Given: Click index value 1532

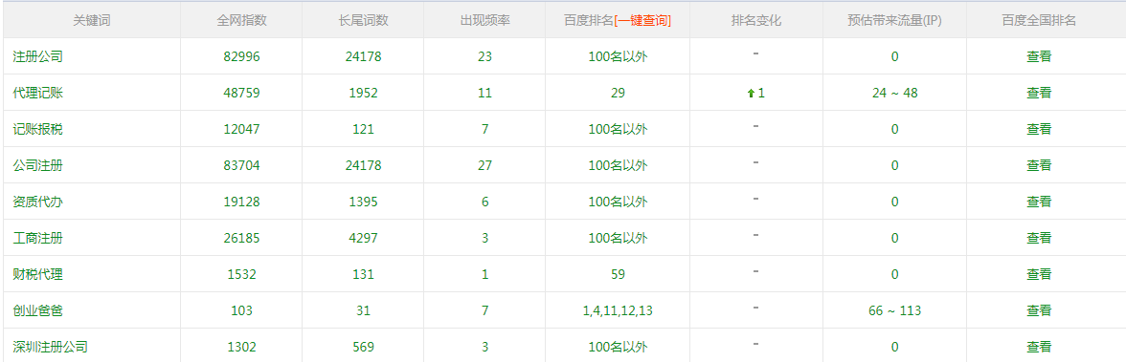Looking at the screenshot, I should [x=241, y=274].
